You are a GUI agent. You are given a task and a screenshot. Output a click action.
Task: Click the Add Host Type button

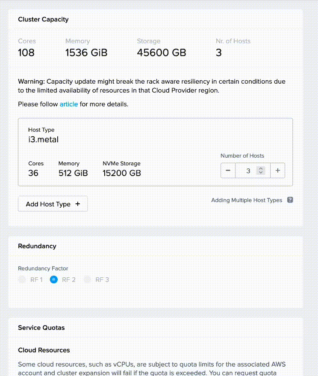(53, 204)
